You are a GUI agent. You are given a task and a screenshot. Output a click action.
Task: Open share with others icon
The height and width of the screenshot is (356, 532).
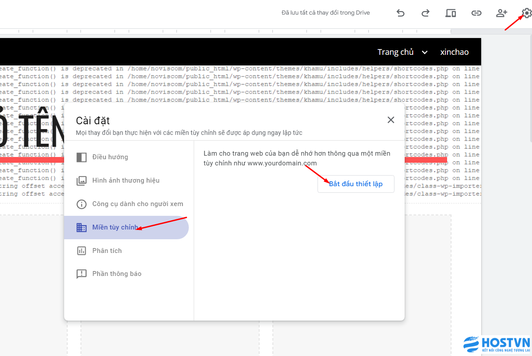coord(501,13)
